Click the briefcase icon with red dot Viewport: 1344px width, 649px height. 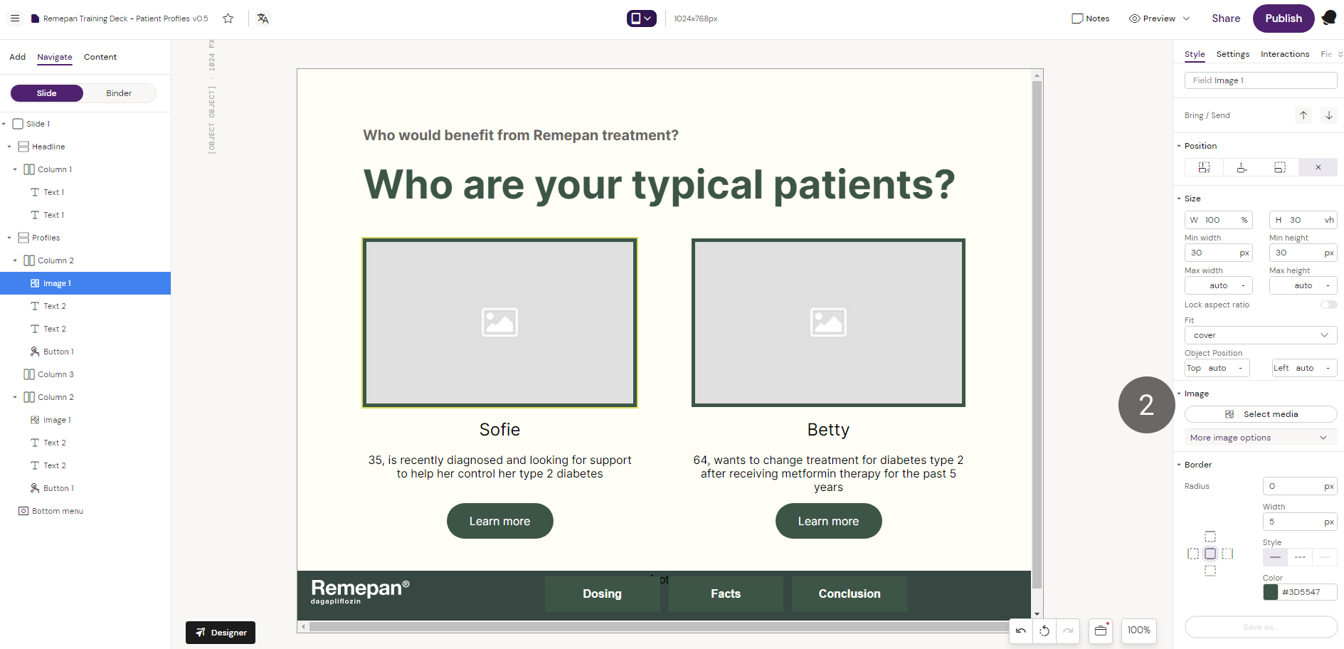[x=1101, y=630]
